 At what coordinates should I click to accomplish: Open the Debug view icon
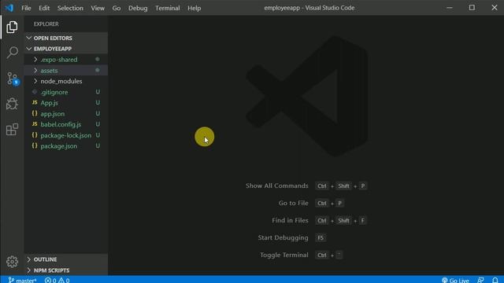coord(12,104)
